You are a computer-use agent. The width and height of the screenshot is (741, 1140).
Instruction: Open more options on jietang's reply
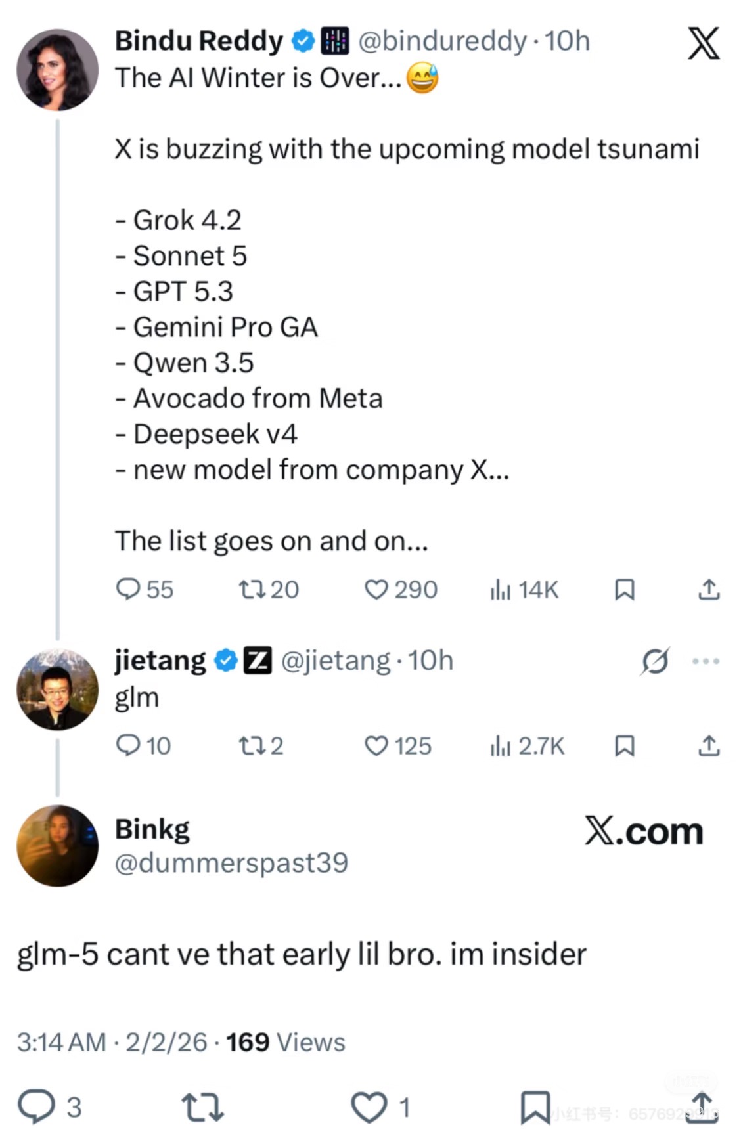point(706,661)
